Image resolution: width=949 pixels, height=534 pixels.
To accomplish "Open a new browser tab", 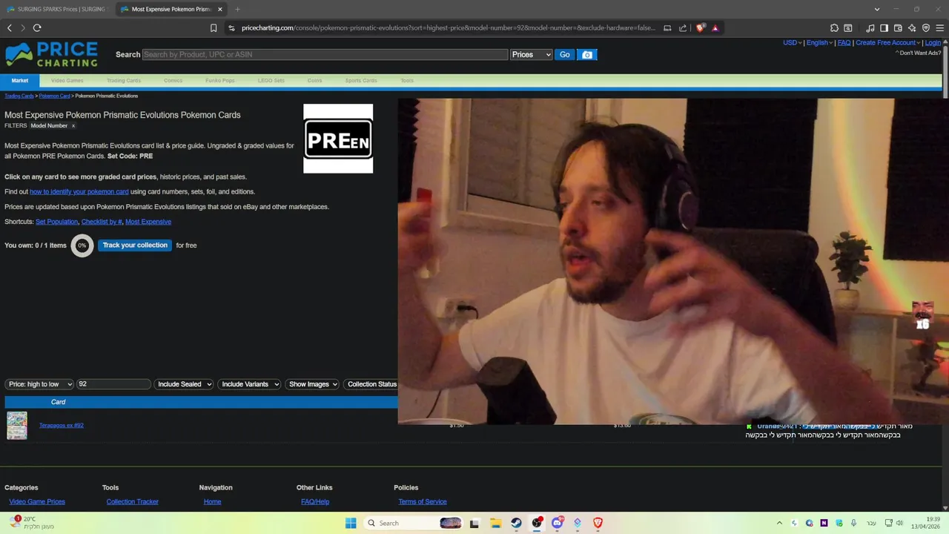I will [237, 9].
